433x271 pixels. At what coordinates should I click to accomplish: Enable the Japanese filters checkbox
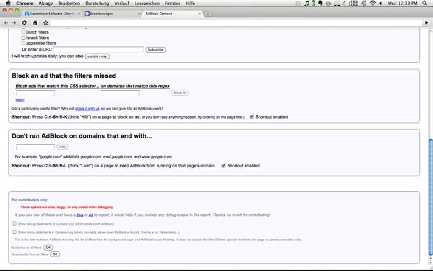23,43
